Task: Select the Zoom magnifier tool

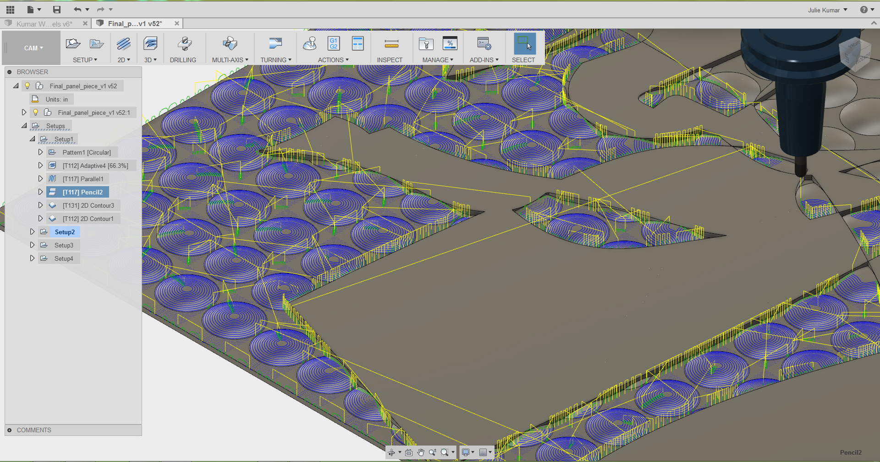Action: (433, 452)
